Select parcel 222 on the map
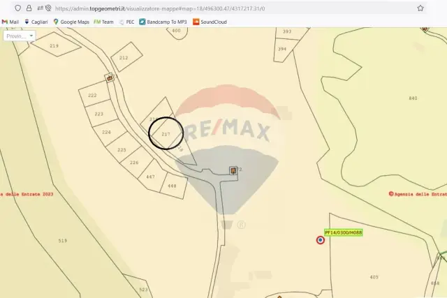The image size is (447, 298). click(x=92, y=96)
